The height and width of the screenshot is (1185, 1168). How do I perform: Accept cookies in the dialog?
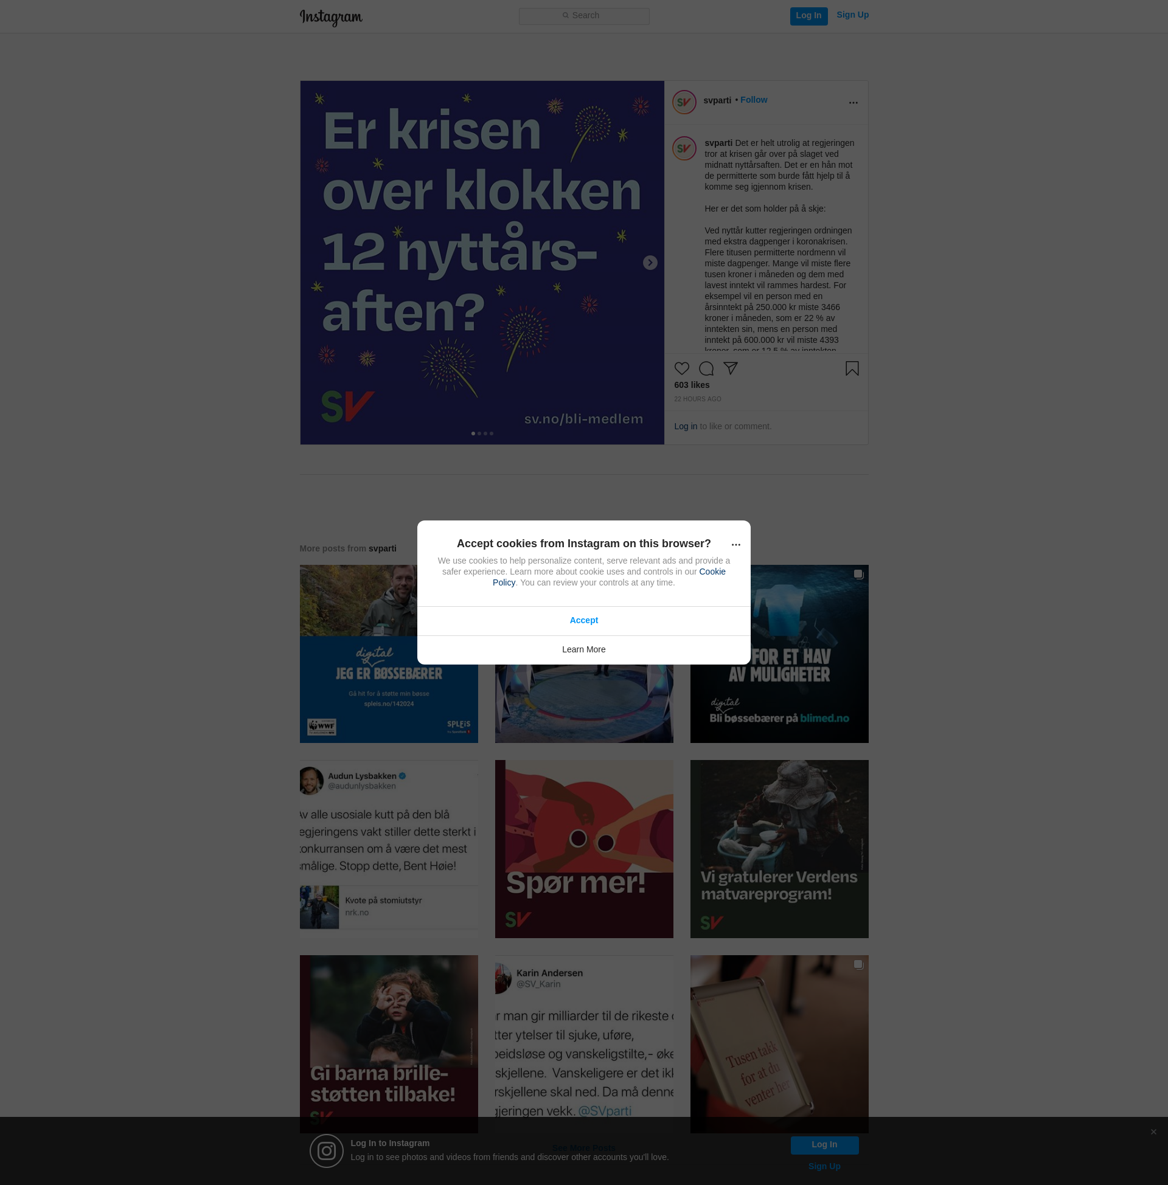(x=583, y=620)
